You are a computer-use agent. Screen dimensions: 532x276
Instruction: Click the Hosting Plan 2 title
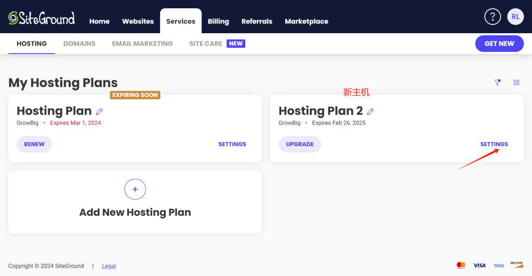[x=321, y=111]
